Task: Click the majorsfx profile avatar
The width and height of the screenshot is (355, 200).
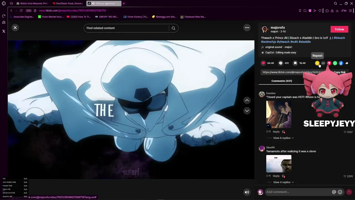Action: click(265, 29)
